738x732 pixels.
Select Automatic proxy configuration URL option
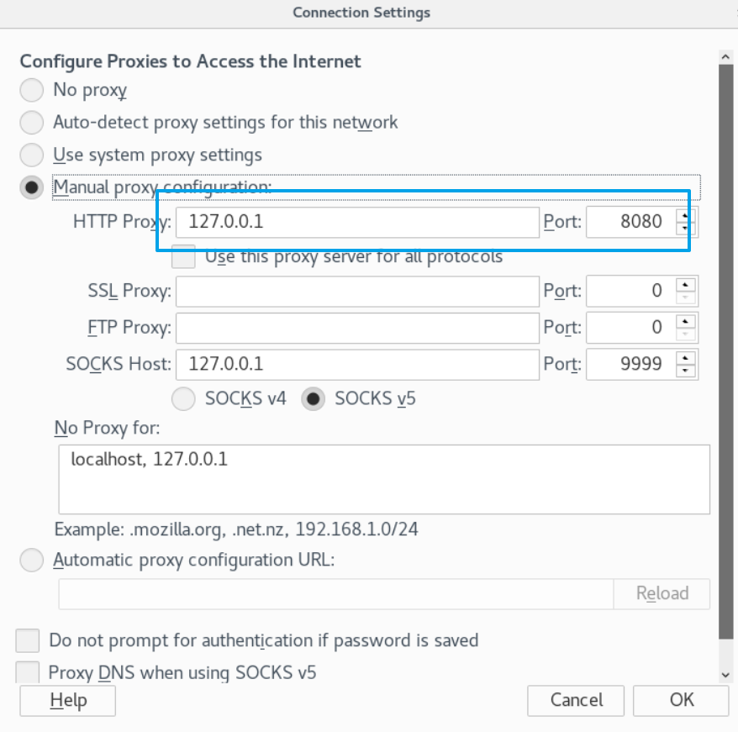[x=31, y=560]
